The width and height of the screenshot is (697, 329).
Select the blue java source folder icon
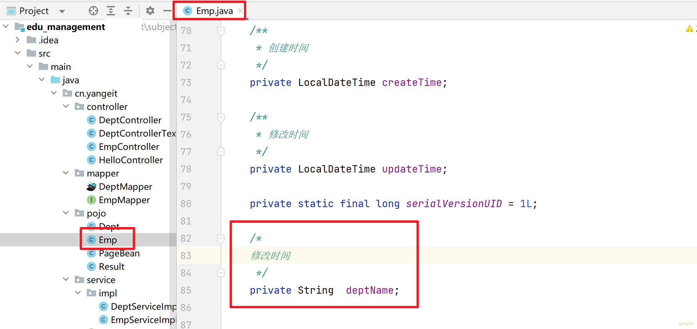(55, 80)
